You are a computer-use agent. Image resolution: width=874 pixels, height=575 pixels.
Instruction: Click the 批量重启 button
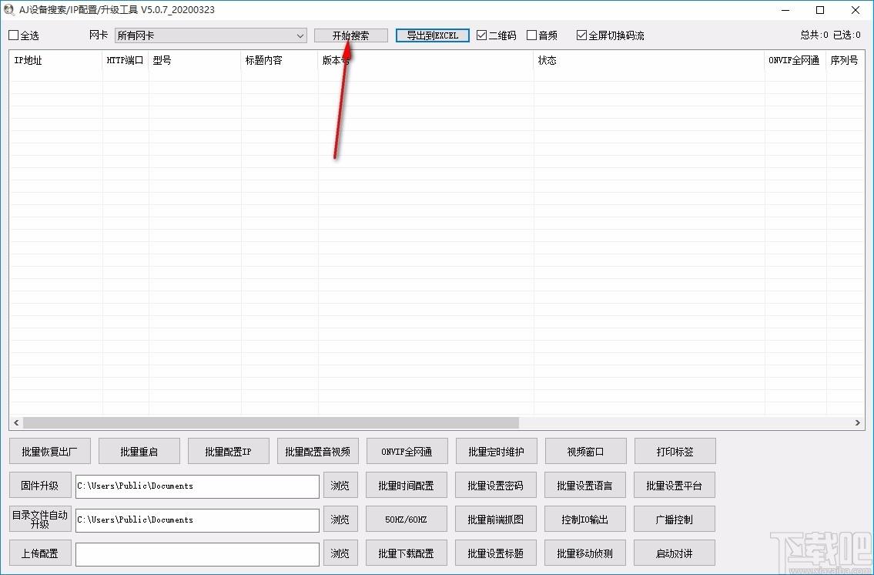(139, 451)
